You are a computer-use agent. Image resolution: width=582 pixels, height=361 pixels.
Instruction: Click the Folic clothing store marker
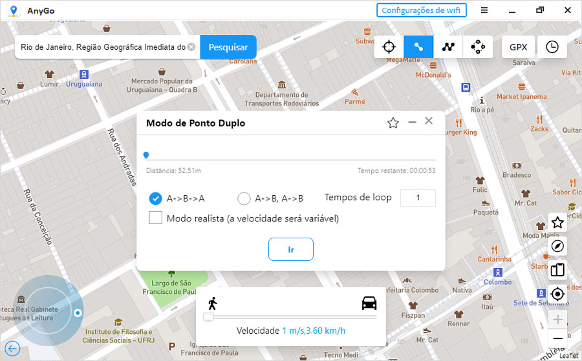coord(480,181)
